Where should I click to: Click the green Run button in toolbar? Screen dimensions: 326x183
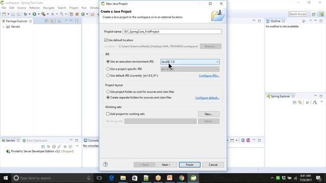point(34,14)
